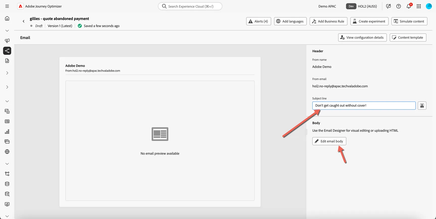Go to Home in left sidebar
The image size is (436, 219).
(x=7, y=18)
